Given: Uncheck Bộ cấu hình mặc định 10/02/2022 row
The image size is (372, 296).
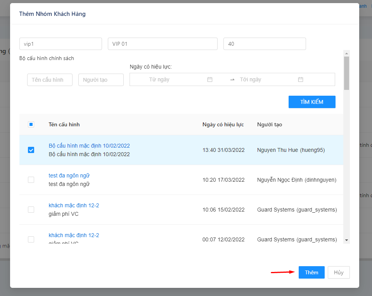Looking at the screenshot, I should (31, 150).
